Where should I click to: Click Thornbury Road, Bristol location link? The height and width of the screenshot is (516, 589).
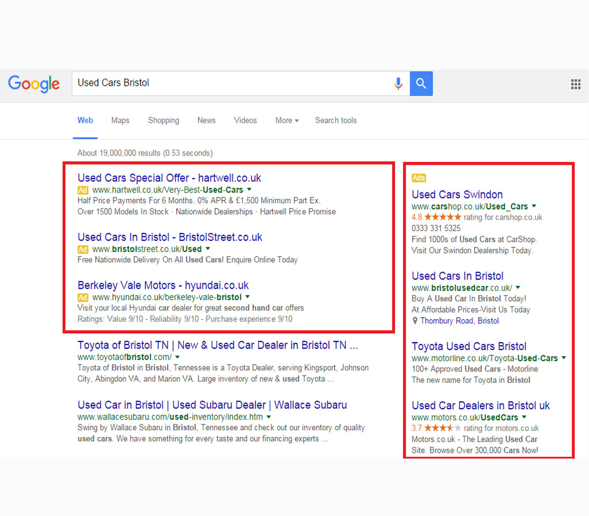click(x=460, y=321)
